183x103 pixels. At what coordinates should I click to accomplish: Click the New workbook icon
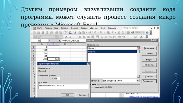pos(35,32)
